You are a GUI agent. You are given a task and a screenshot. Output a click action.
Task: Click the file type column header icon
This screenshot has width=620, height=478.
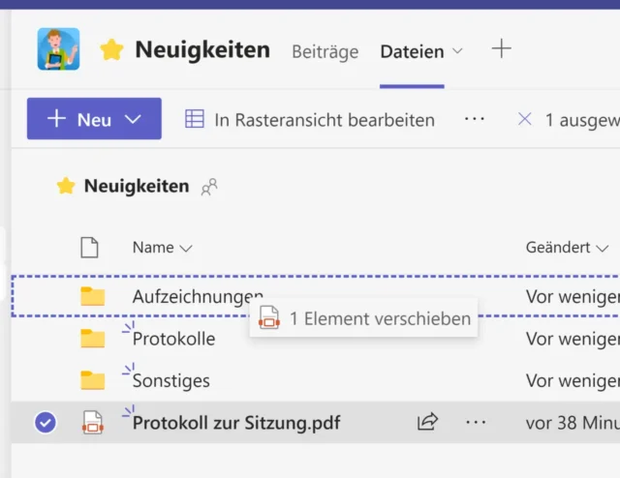(x=89, y=248)
